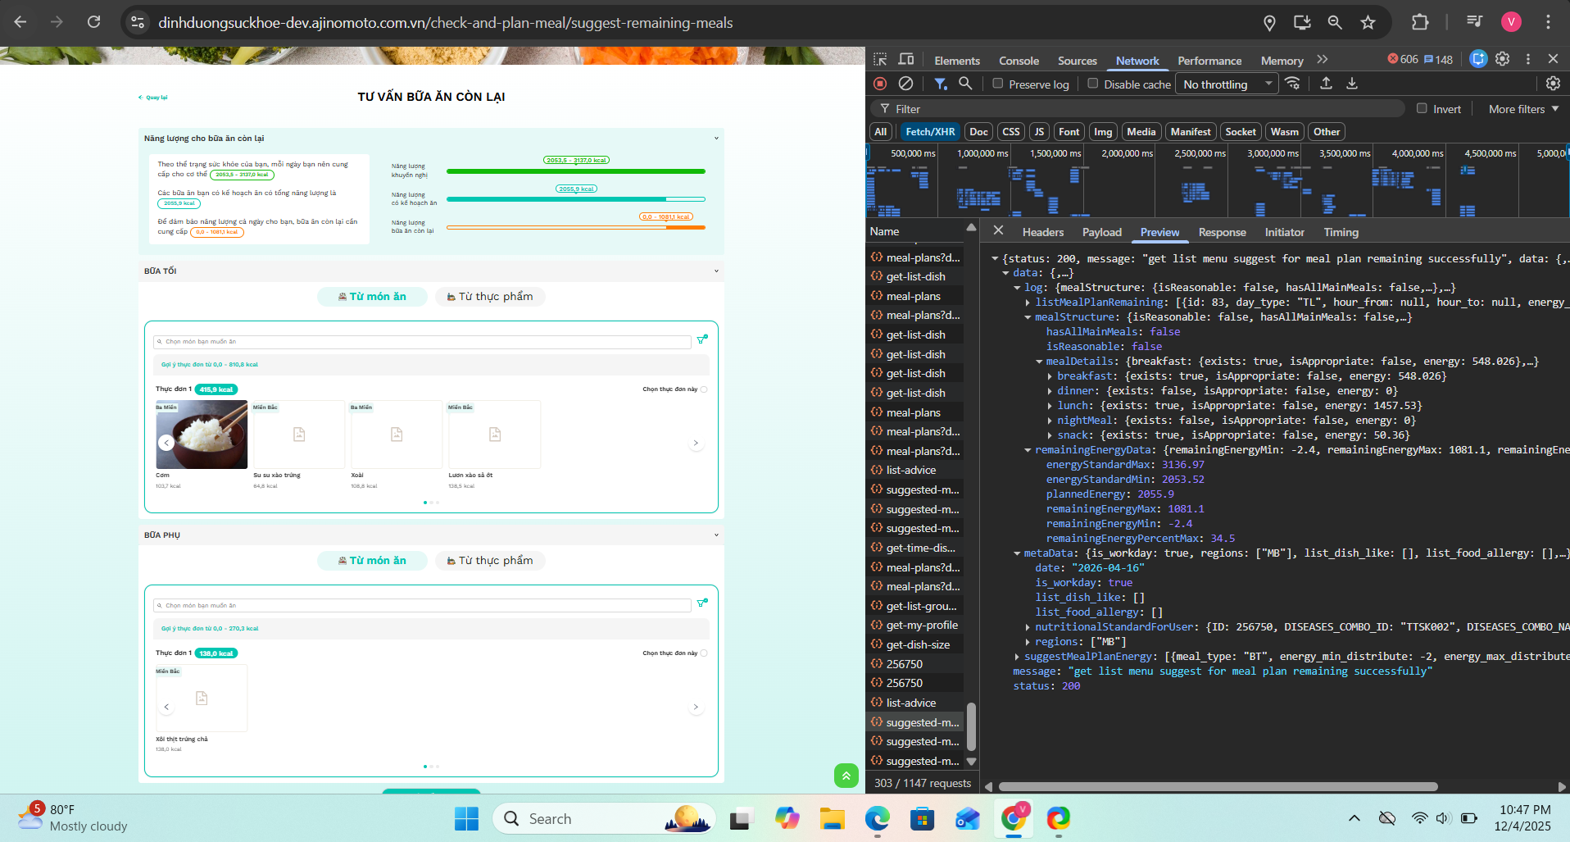Open the No throttling dropdown
This screenshot has width=1570, height=842.
click(1227, 84)
